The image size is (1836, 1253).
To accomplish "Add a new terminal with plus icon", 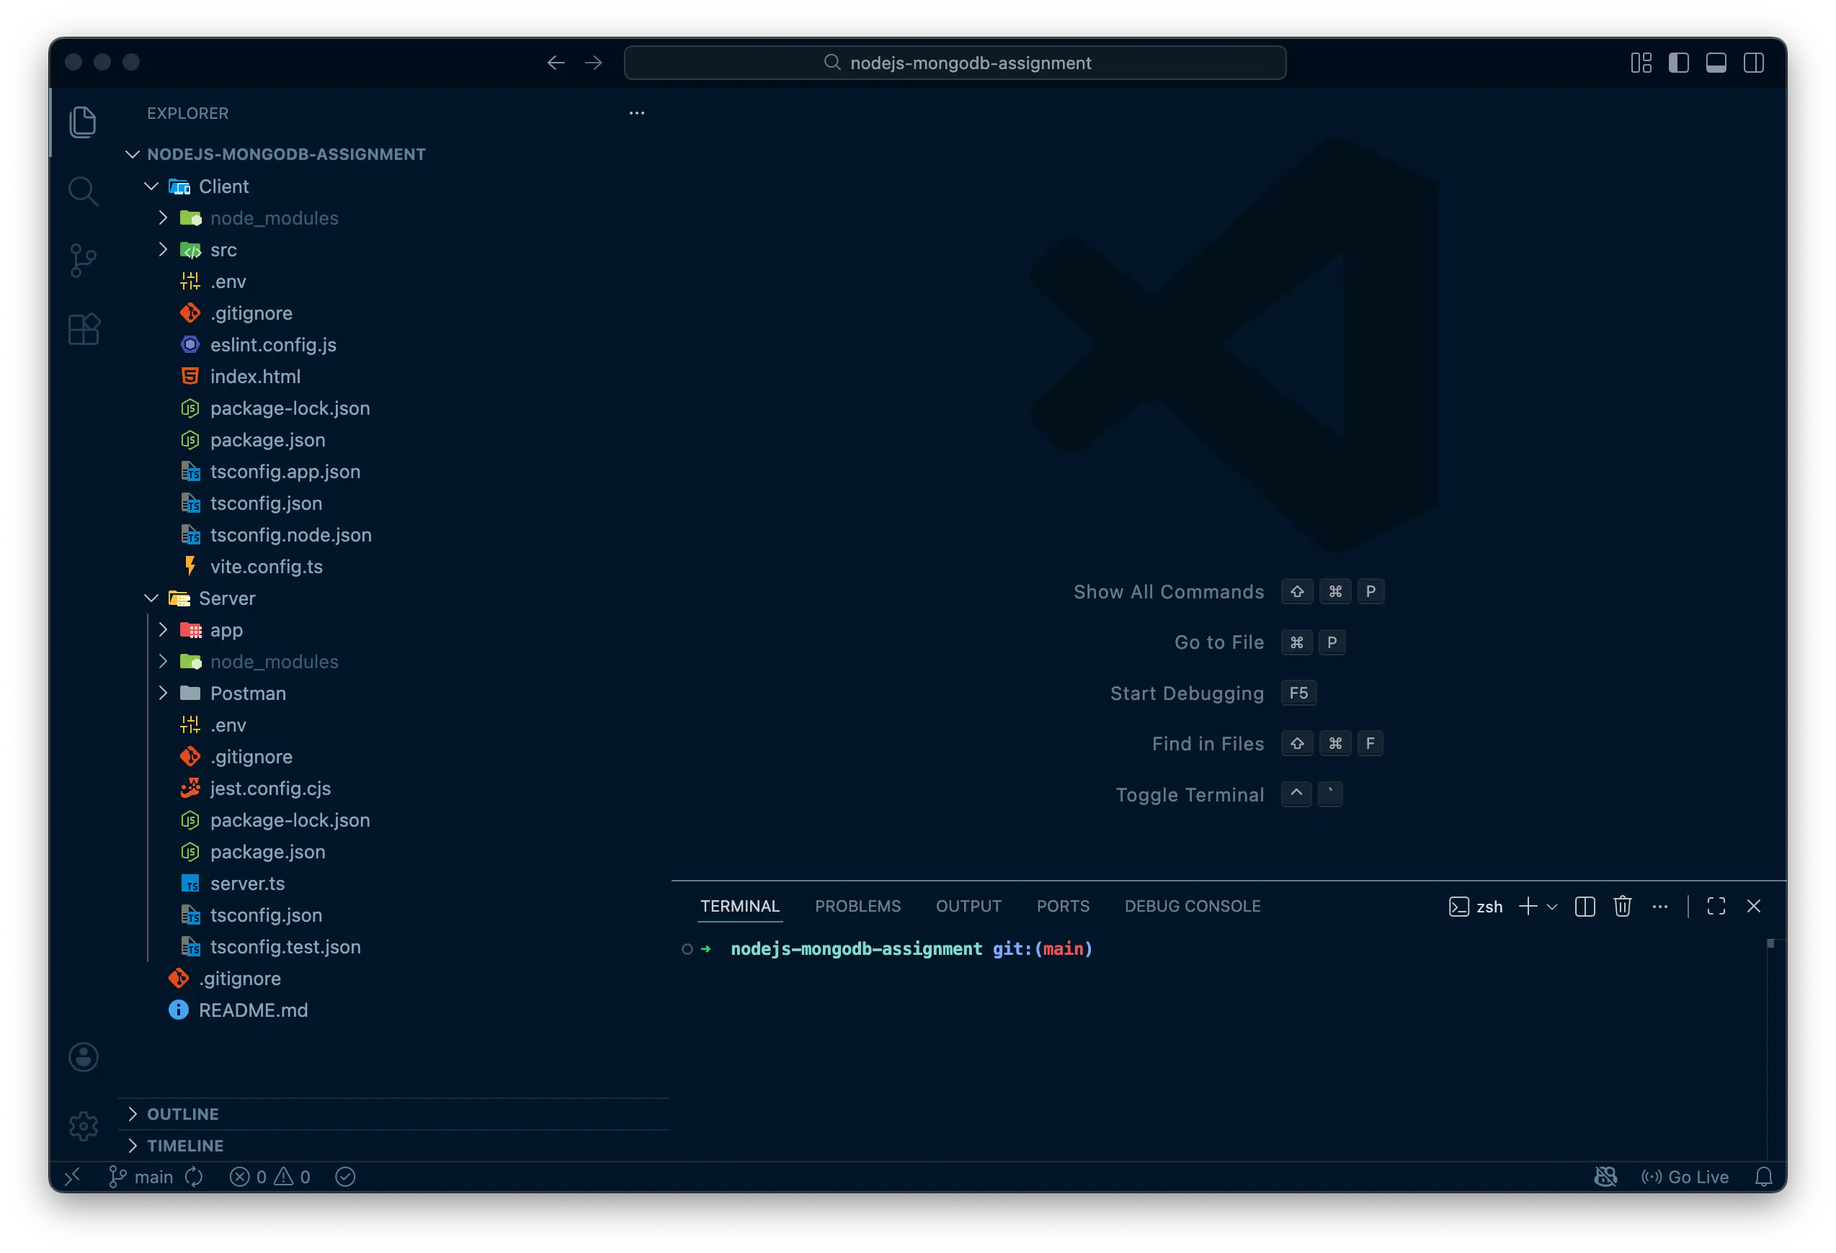I will point(1528,906).
